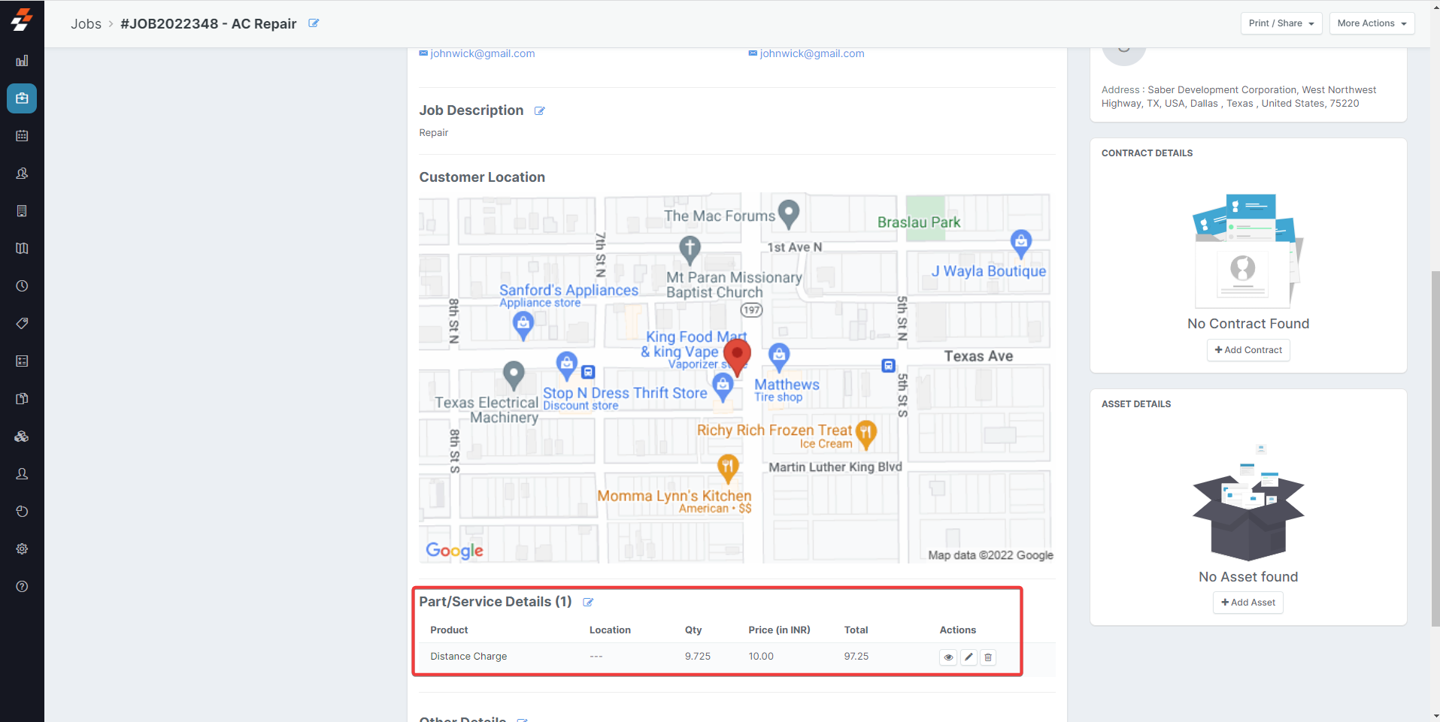Screen dimensions: 1440x722
Task: Click the clock icon in the sidebar
Action: (22, 286)
